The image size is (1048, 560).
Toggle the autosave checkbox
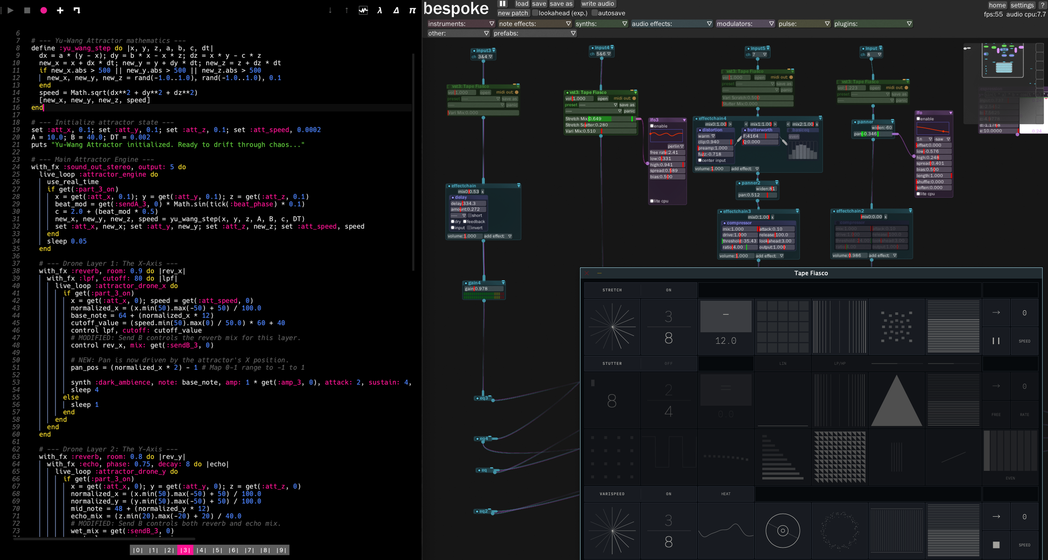pos(594,13)
